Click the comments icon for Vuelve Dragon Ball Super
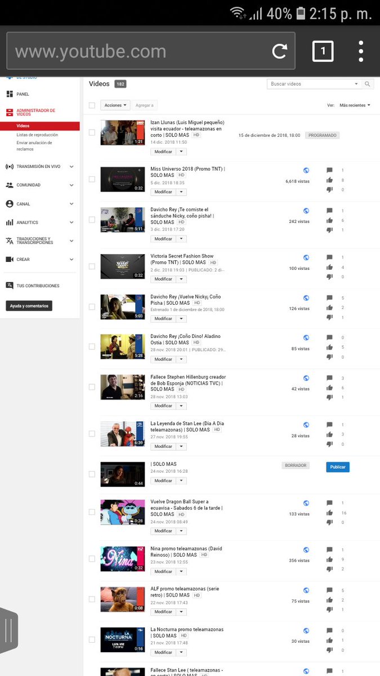This screenshot has width=380, height=676. click(x=329, y=503)
